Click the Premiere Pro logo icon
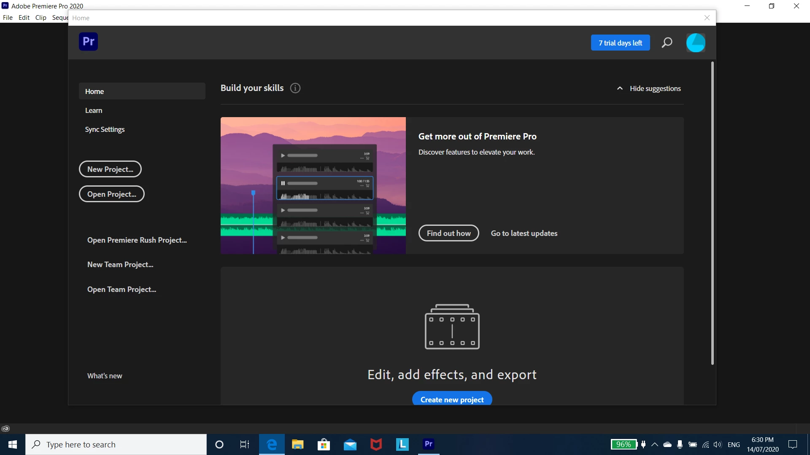The height and width of the screenshot is (455, 810). (x=88, y=42)
